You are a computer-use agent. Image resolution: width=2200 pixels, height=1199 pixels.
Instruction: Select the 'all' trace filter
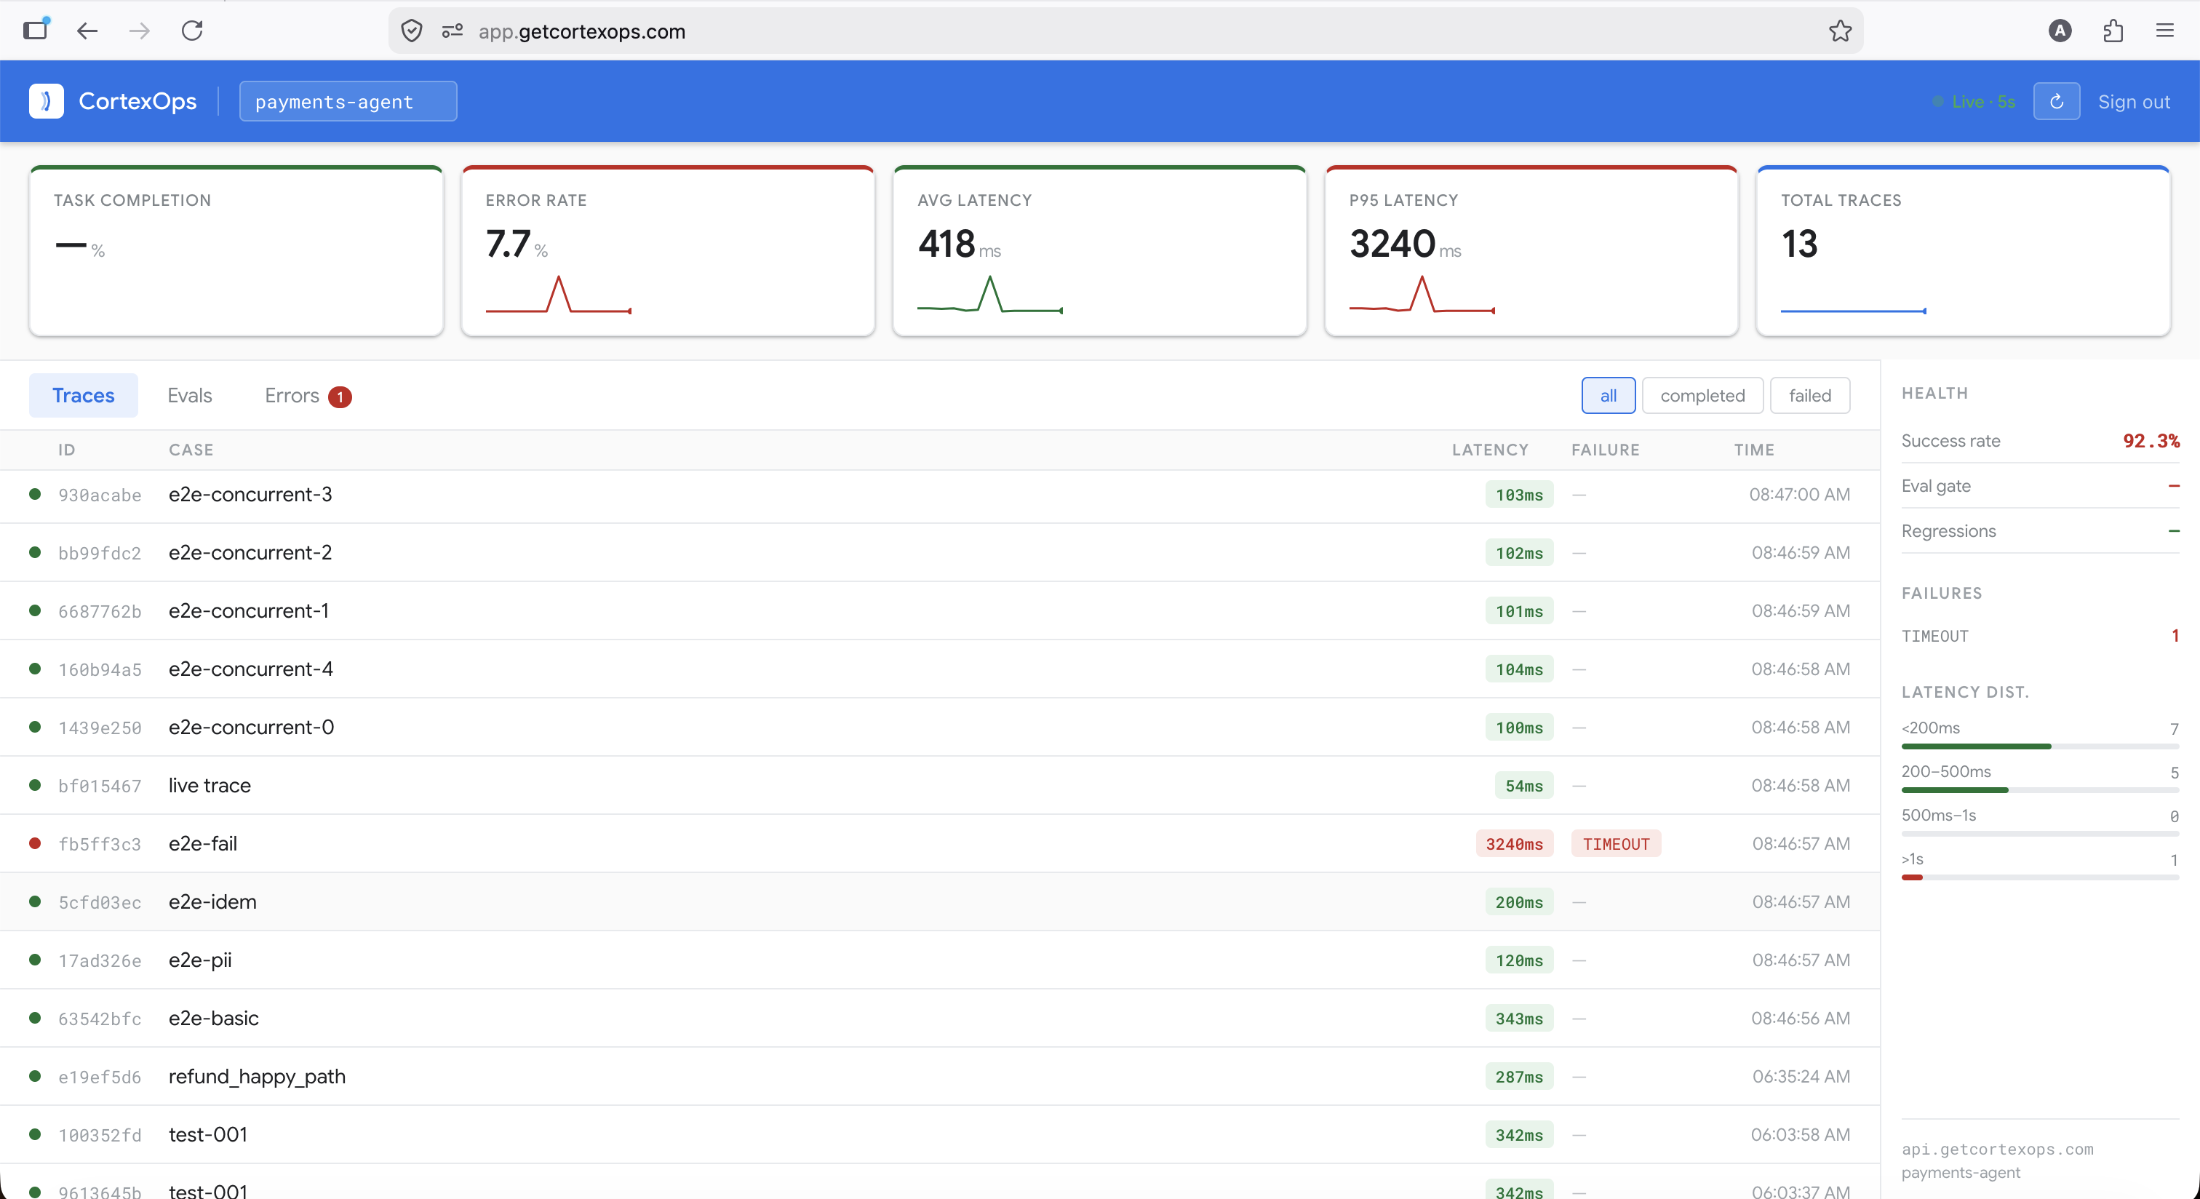click(x=1607, y=395)
